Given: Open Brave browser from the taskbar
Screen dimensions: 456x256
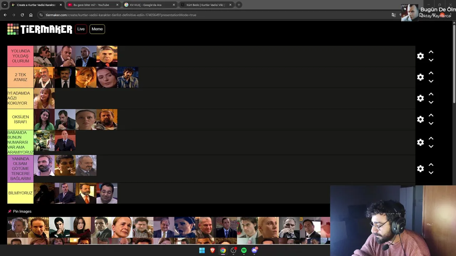Looking at the screenshot, I should [212, 250].
